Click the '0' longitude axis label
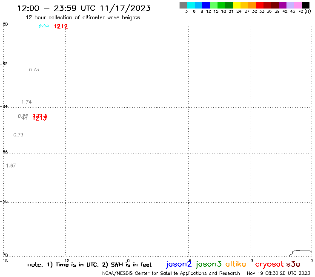Image resolution: width=315 pixels, height=277 pixels. (x=312, y=261)
